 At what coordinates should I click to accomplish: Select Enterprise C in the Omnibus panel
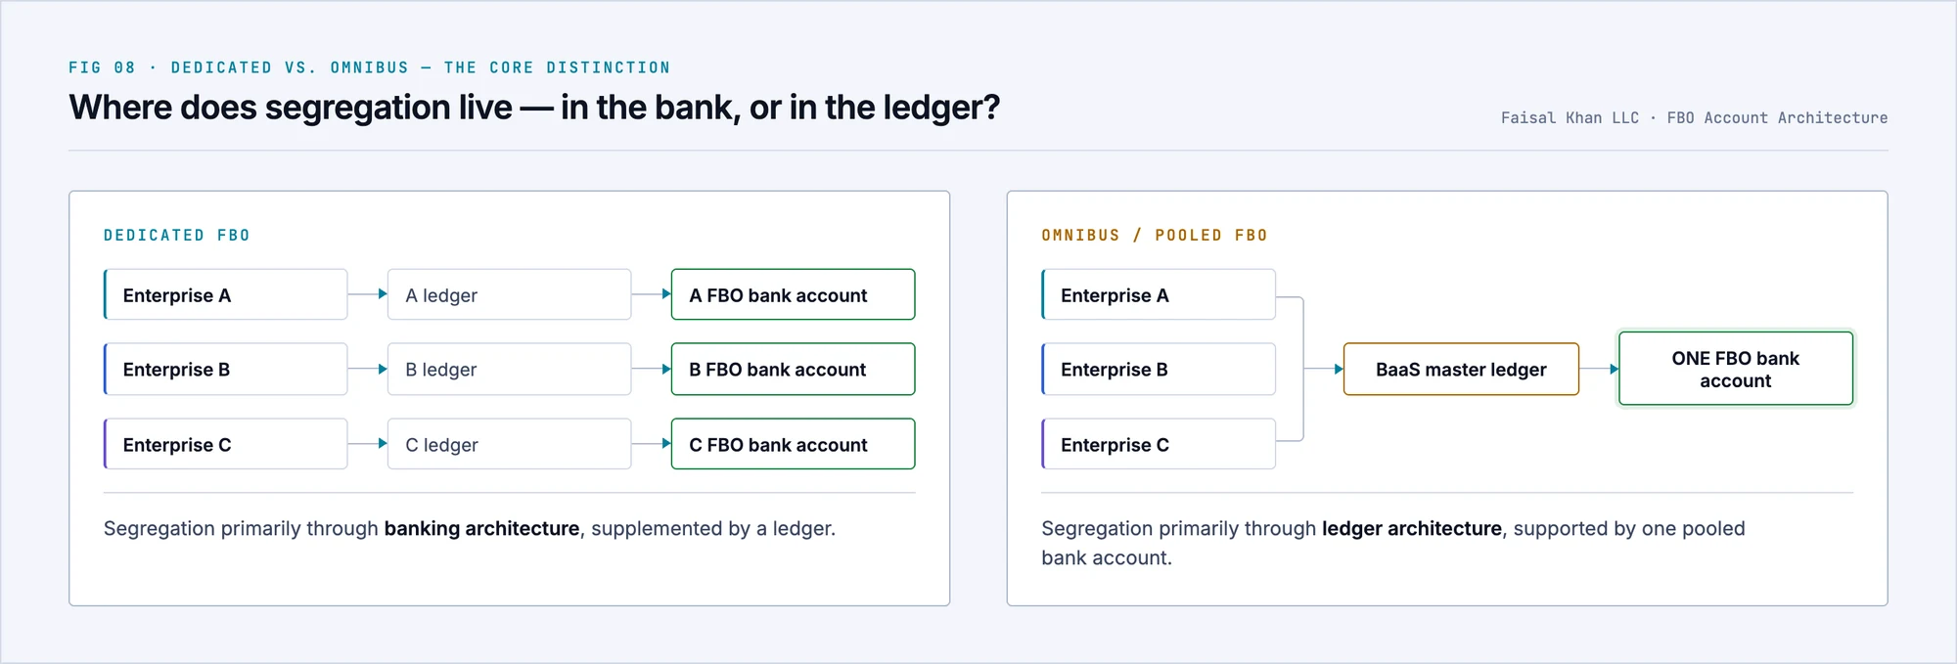(x=1159, y=444)
